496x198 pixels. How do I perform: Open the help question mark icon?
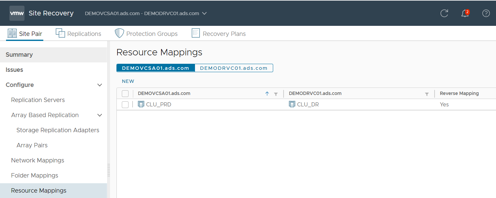point(486,13)
